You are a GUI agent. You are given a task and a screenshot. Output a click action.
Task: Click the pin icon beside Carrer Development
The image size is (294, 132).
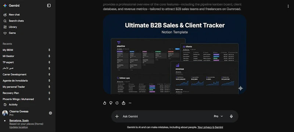point(49,74)
